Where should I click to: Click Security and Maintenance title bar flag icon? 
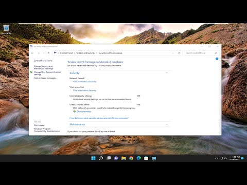(31, 46)
